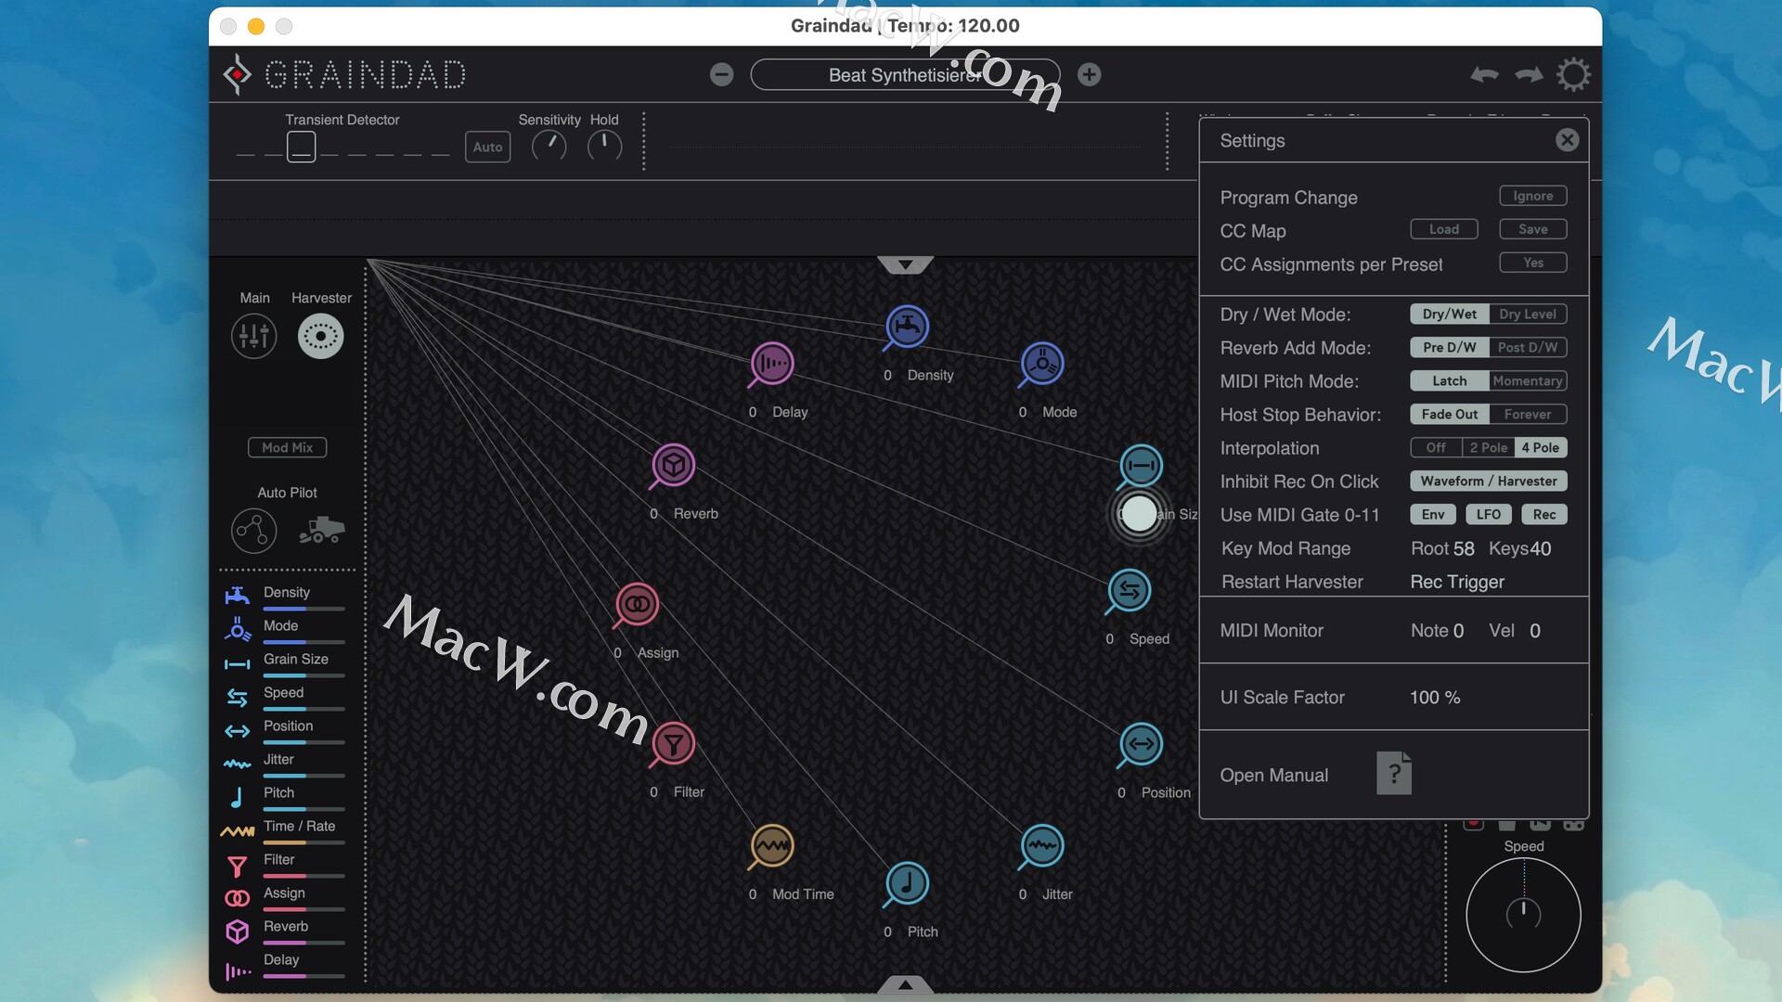Set Dry / Wet Mode to Dry Level
The width and height of the screenshot is (1782, 1002).
click(1528, 315)
